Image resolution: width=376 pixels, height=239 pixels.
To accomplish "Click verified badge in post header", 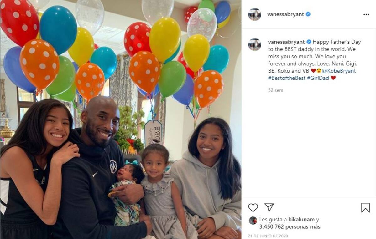I will click(x=308, y=14).
